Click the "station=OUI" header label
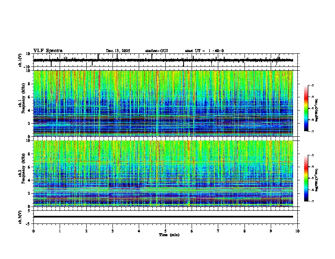 [157, 51]
